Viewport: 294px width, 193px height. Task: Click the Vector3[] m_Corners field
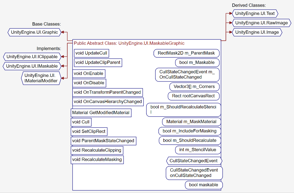click(195, 87)
